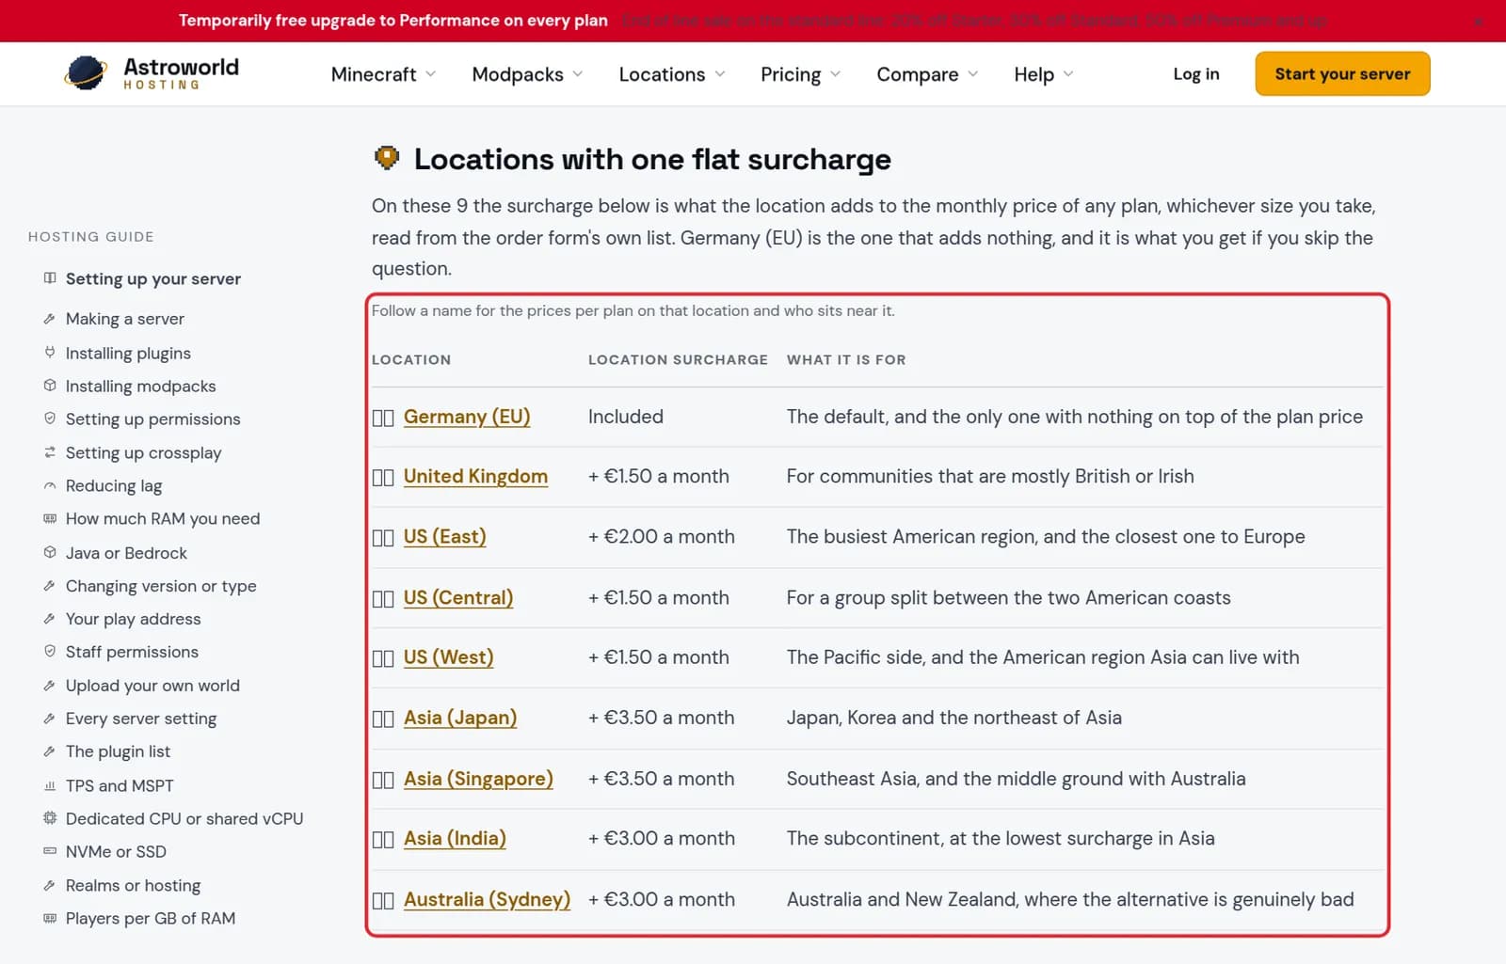This screenshot has height=964, width=1506.
Task: Click the shield icon beside Staff permissions
Action: 50,652
